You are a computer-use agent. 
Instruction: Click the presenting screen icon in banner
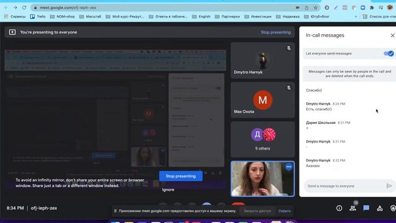click(x=12, y=32)
